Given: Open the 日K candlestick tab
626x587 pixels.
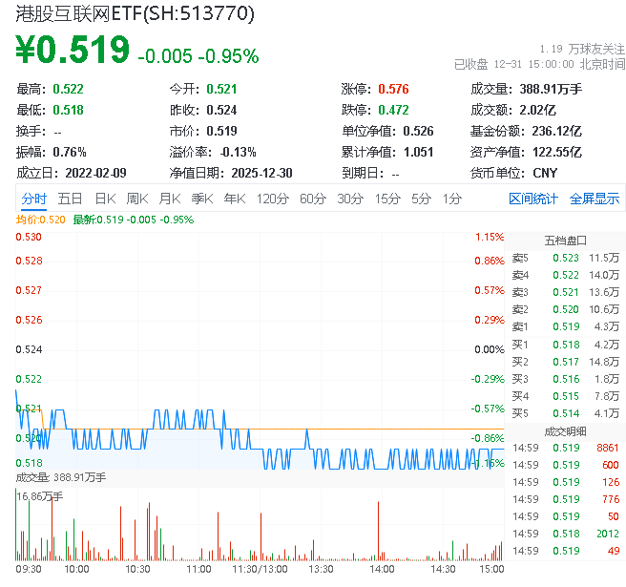Looking at the screenshot, I should click(105, 199).
